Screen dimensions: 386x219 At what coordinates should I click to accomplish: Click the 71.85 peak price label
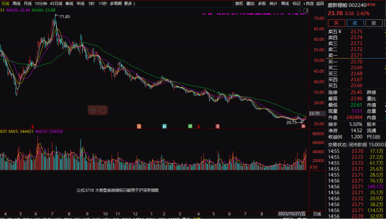pos(65,17)
